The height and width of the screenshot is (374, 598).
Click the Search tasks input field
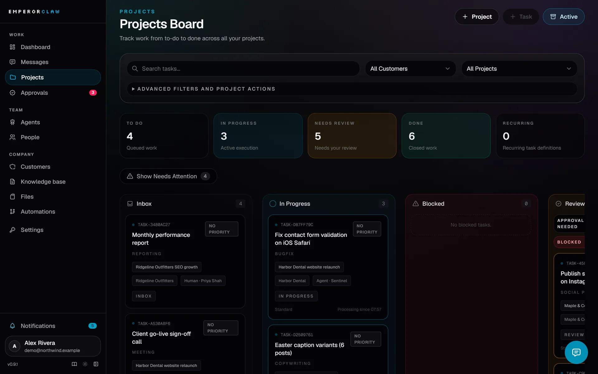point(243,69)
